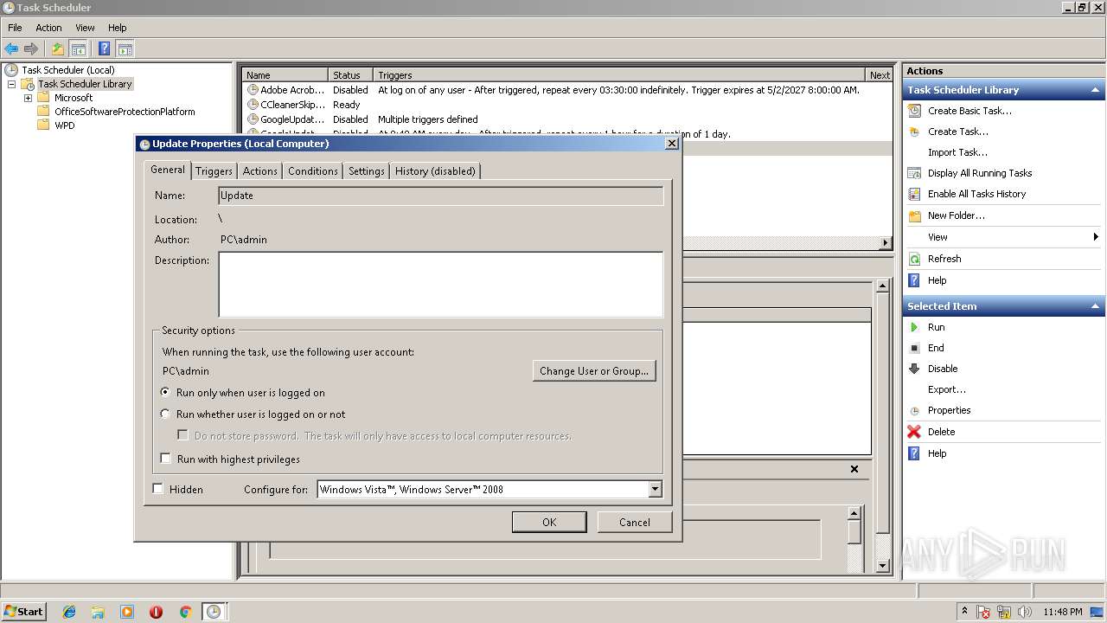Screen dimensions: 1107x623
Task: Open Internet Explorer from the taskbar
Action: point(69,612)
